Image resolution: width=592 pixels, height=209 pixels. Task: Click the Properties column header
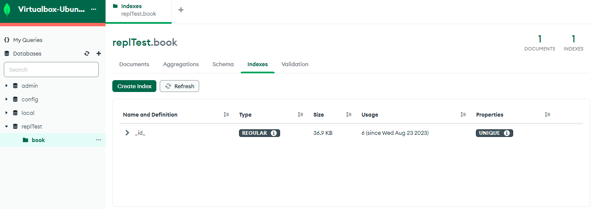point(489,114)
